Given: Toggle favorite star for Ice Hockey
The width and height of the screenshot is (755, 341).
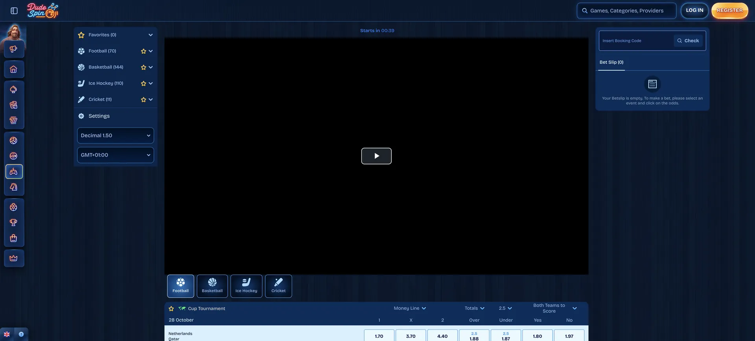Looking at the screenshot, I should click(x=144, y=83).
